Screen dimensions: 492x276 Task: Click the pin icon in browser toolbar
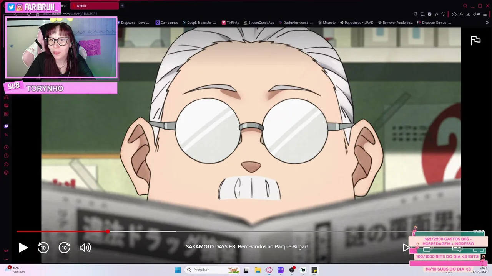point(416,14)
